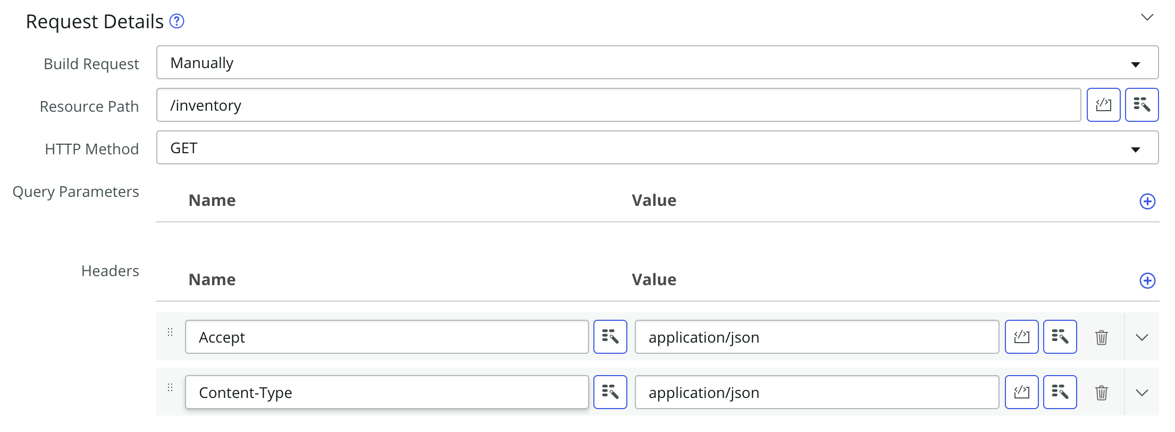Add a new query parameter

(x=1147, y=202)
